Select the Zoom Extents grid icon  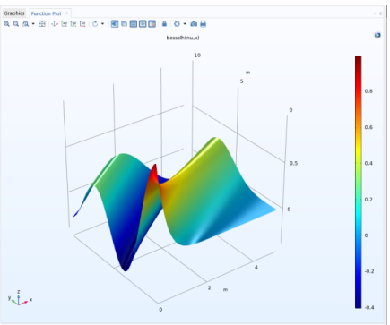[x=42, y=24]
